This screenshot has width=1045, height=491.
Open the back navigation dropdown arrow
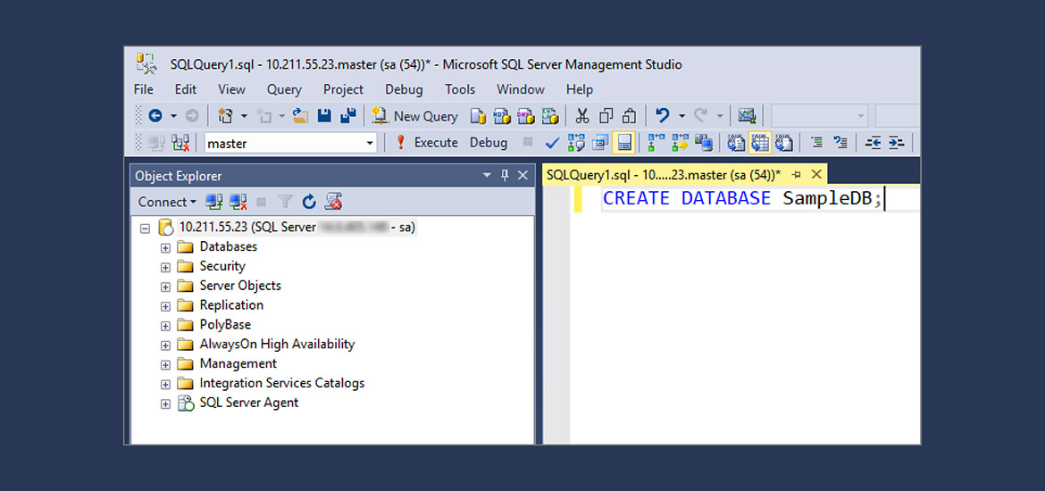pos(173,117)
